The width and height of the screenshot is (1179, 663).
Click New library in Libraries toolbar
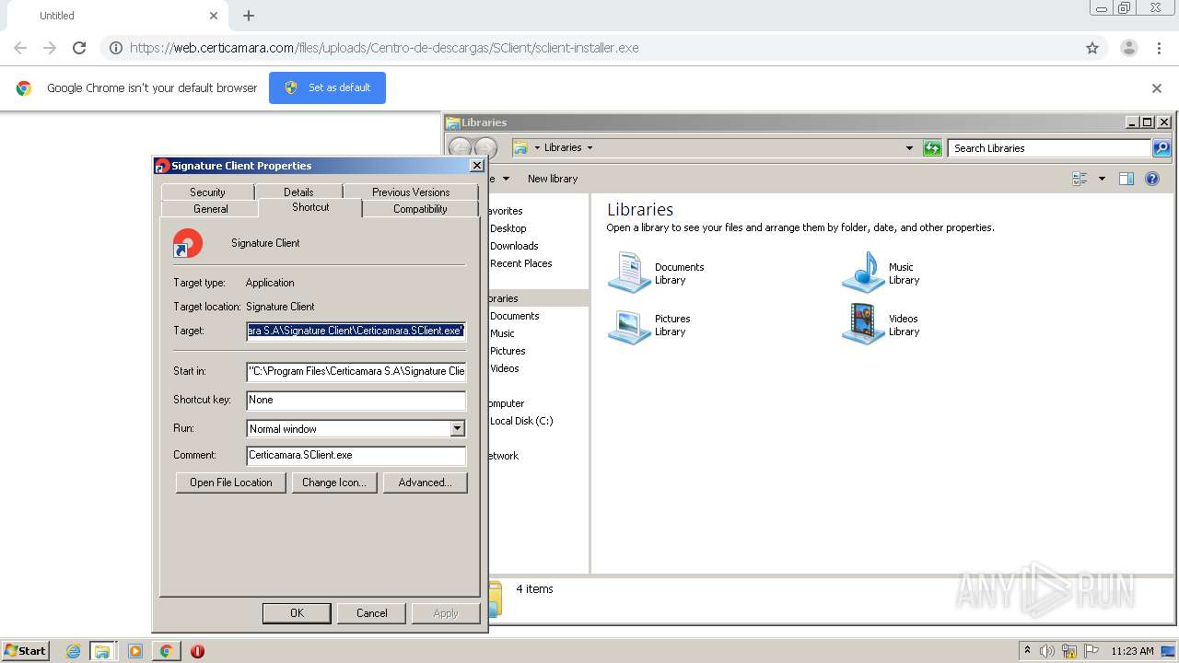553,179
